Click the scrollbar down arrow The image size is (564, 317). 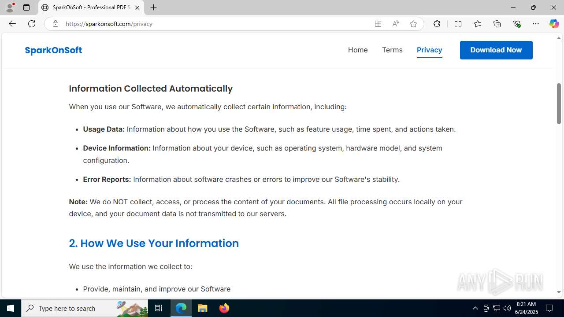click(559, 292)
